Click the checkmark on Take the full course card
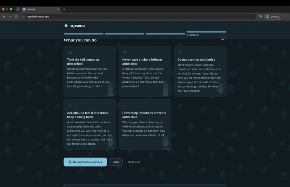 (x=70, y=52)
